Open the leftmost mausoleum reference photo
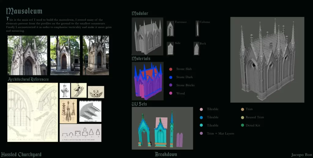Screen dimensions: 313x158 pyautogui.click(x=28, y=55)
